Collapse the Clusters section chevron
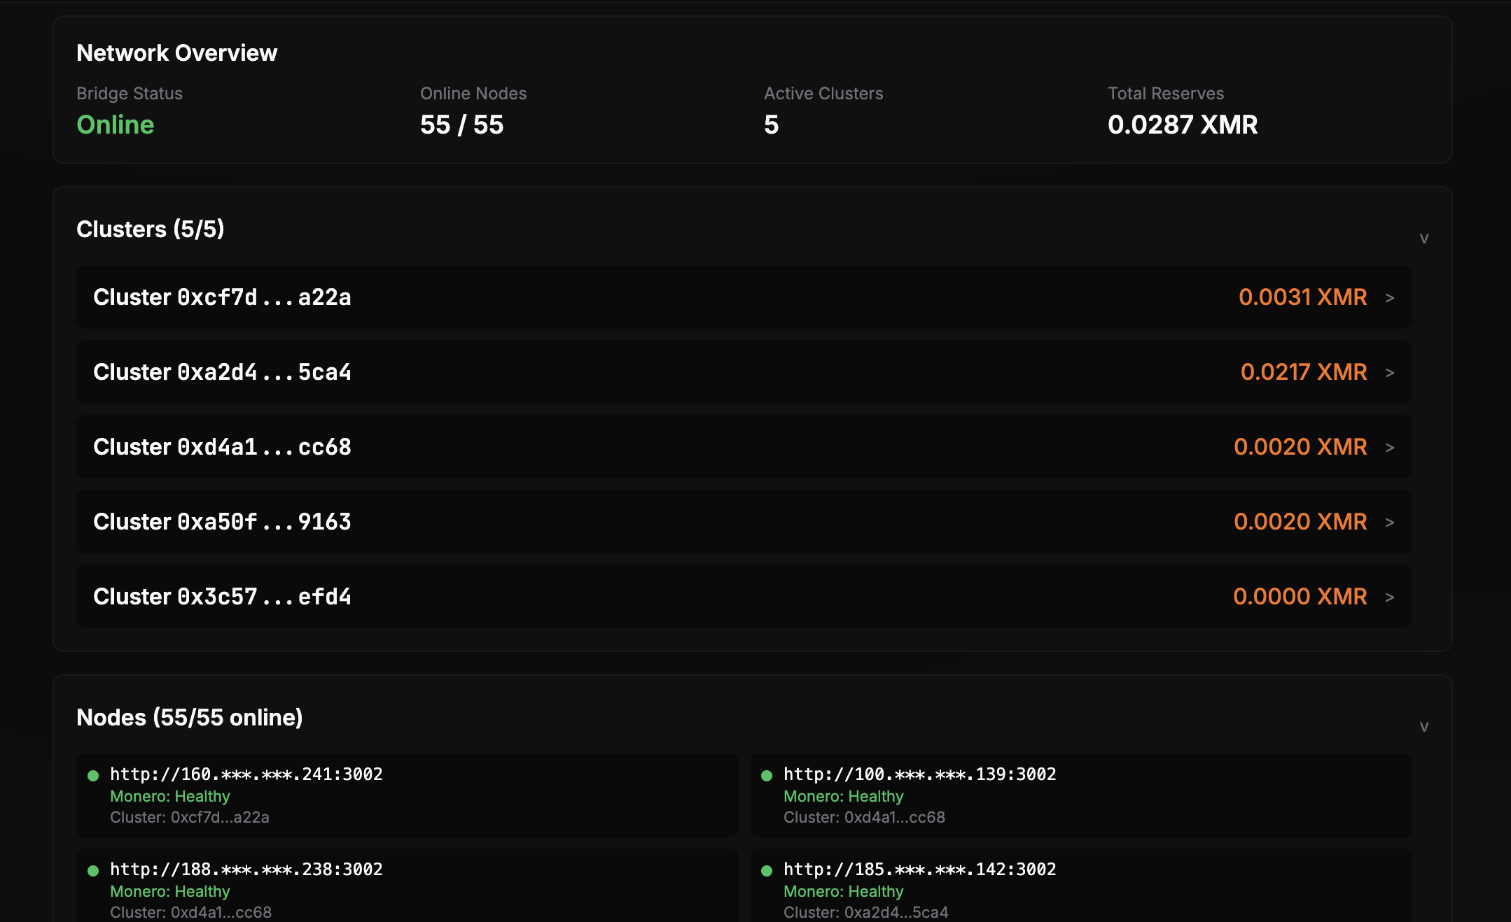1511x922 pixels. (1423, 239)
